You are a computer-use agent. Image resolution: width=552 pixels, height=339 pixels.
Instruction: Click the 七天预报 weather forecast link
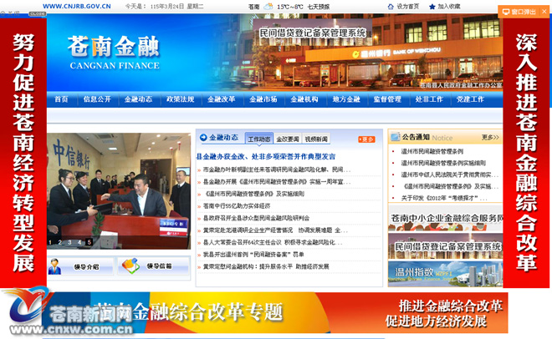319,7
